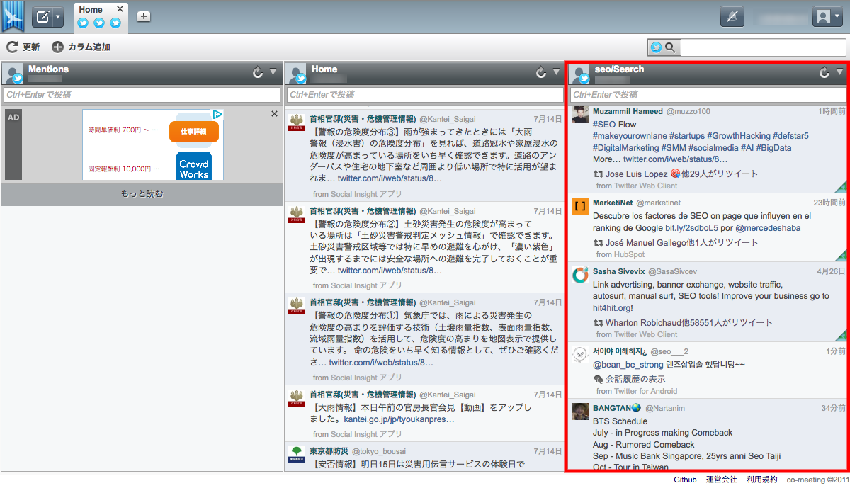Refresh the seo/Search column

pyautogui.click(x=824, y=72)
